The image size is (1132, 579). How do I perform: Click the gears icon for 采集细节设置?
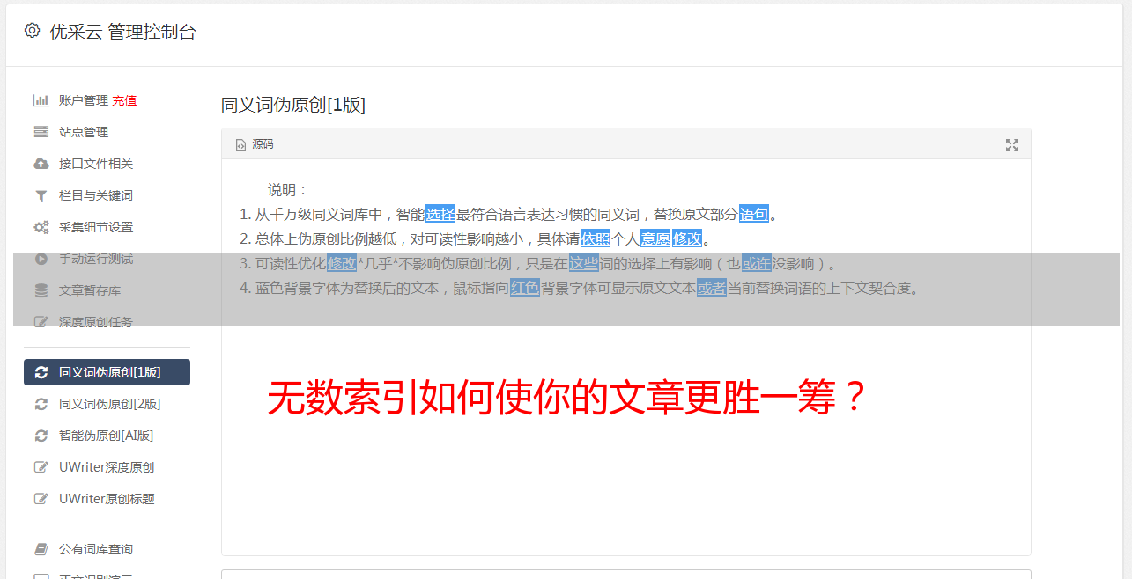[41, 227]
